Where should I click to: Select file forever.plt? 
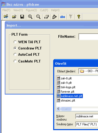(68, 92)
